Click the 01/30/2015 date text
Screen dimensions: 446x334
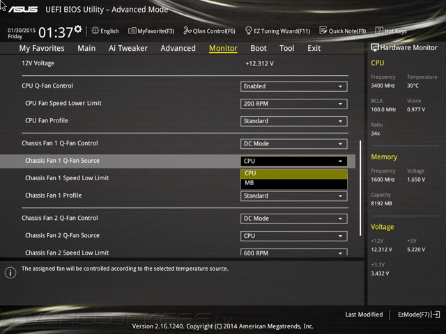pos(22,30)
